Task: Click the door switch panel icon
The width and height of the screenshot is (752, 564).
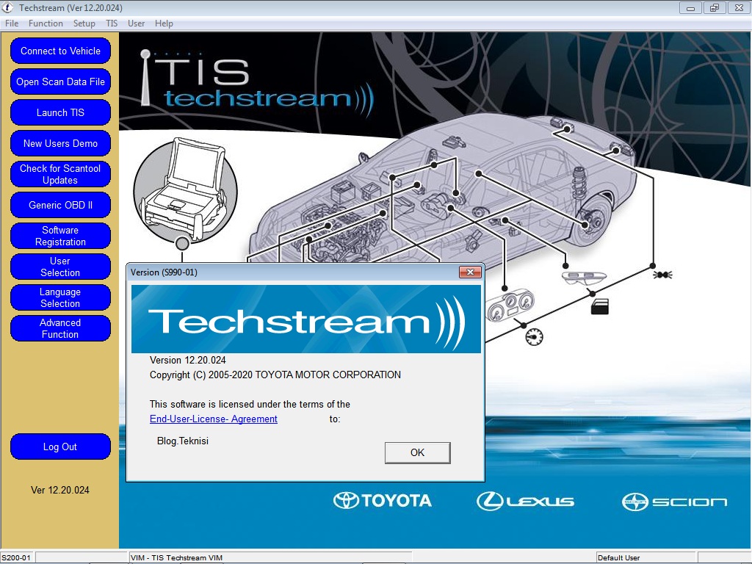Action: (584, 277)
